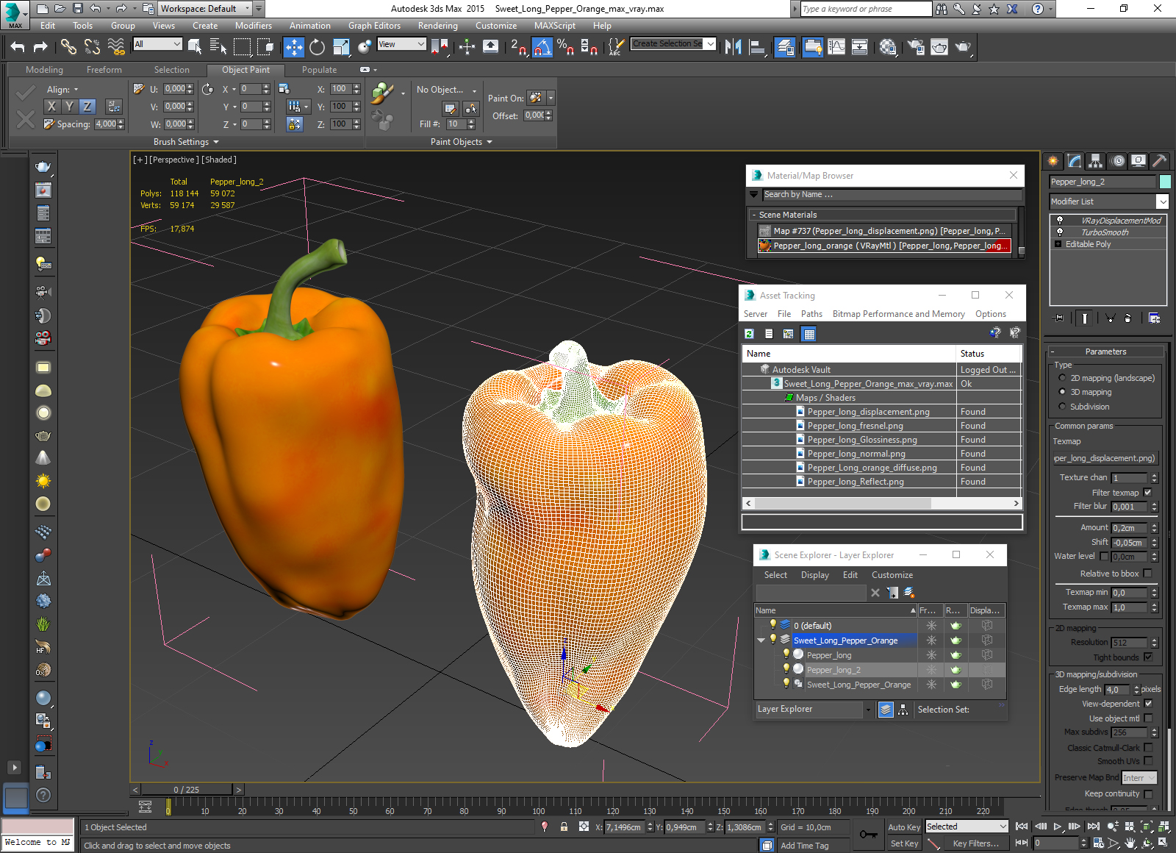Click Configure Modifier Sets icon
This screenshot has width=1176, height=853.
pos(1154,318)
